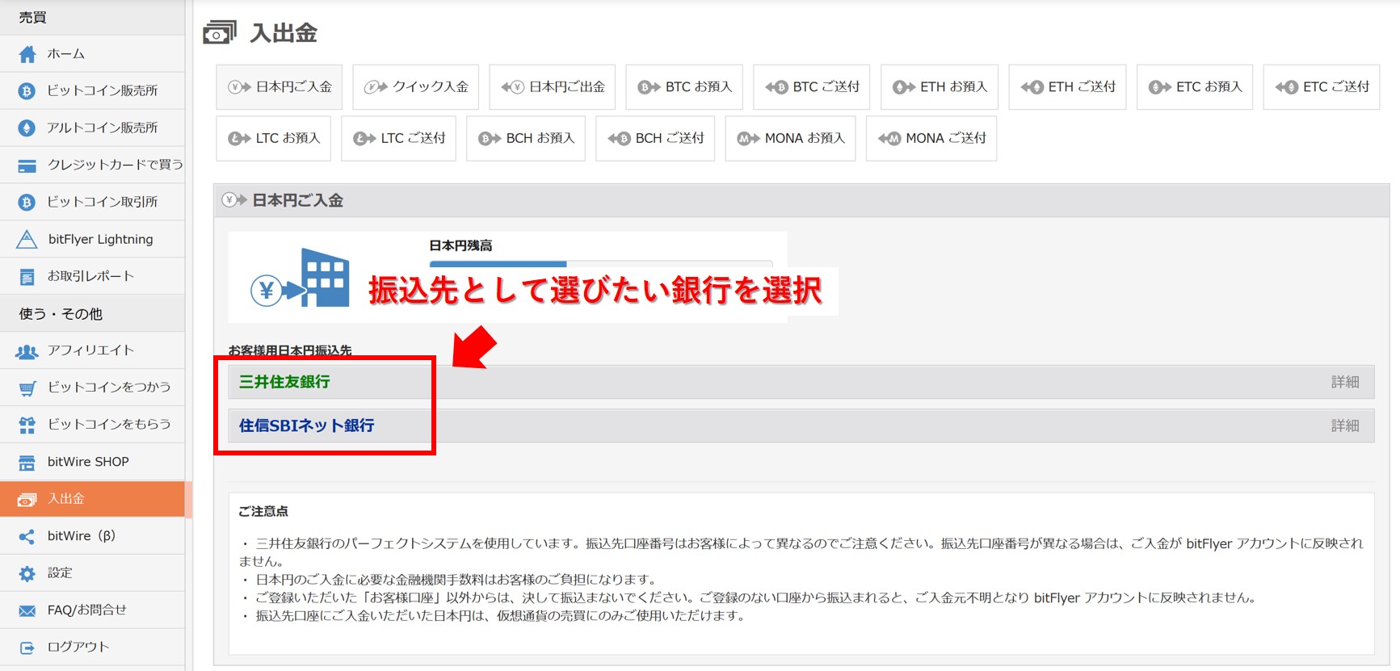Click the Bitcoin icon beside ビットコイン取引所

(27, 203)
